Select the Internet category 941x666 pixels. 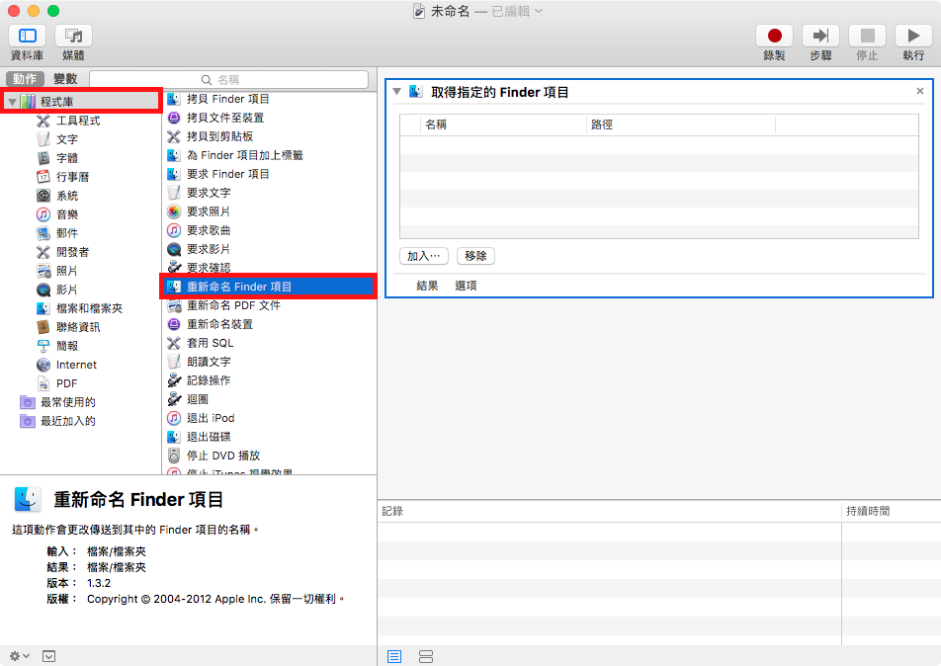(x=76, y=365)
